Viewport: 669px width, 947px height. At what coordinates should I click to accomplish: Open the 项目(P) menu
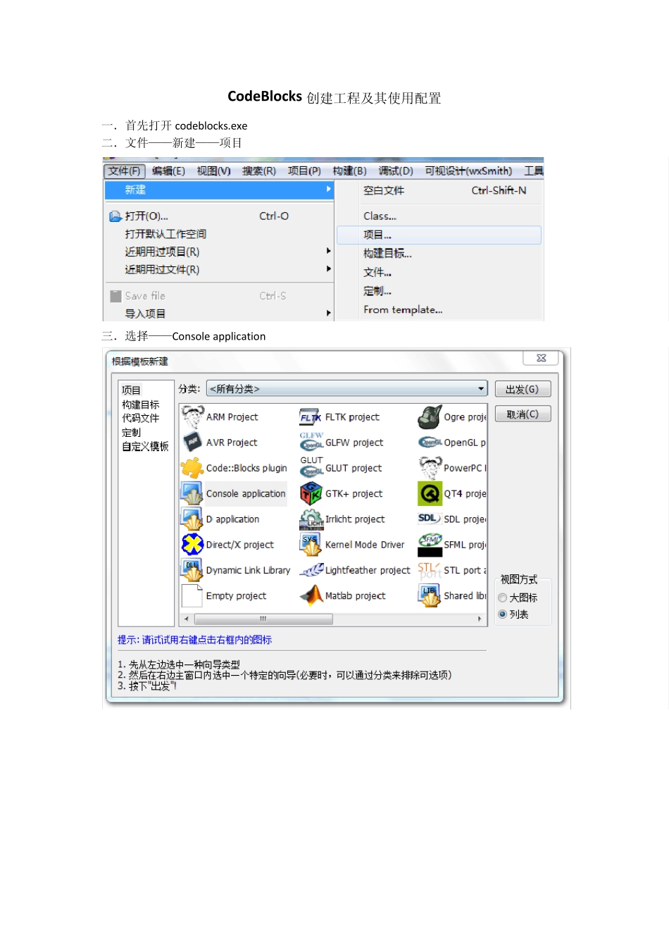pos(304,171)
